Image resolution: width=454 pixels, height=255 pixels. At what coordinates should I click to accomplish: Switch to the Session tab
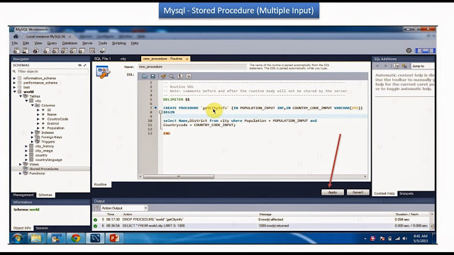(42, 228)
